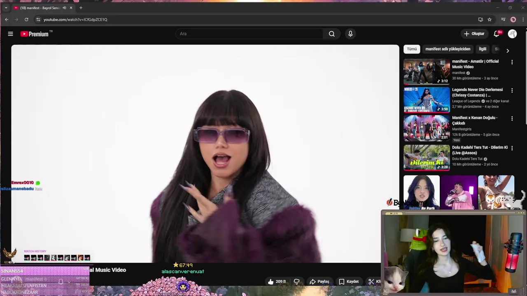
Task: Open the YouTube guide hamburger menu
Action: click(x=10, y=34)
